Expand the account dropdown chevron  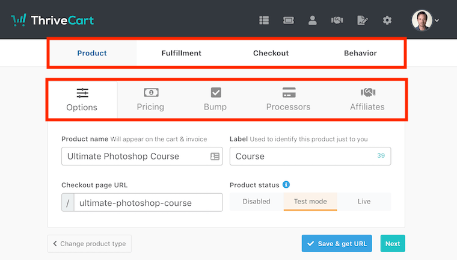(437, 20)
